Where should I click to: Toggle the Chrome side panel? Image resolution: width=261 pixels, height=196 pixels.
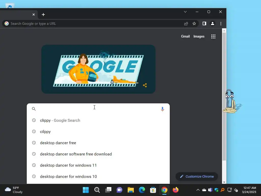point(204,24)
